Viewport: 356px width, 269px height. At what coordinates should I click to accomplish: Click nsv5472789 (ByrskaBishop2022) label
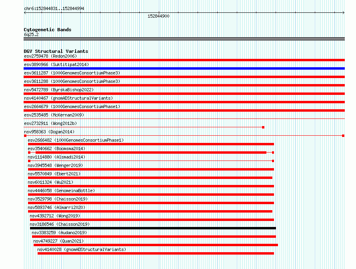(59, 90)
